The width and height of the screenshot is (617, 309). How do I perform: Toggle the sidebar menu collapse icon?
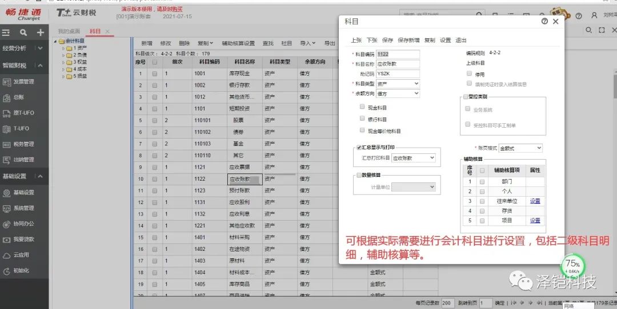tap(6, 32)
